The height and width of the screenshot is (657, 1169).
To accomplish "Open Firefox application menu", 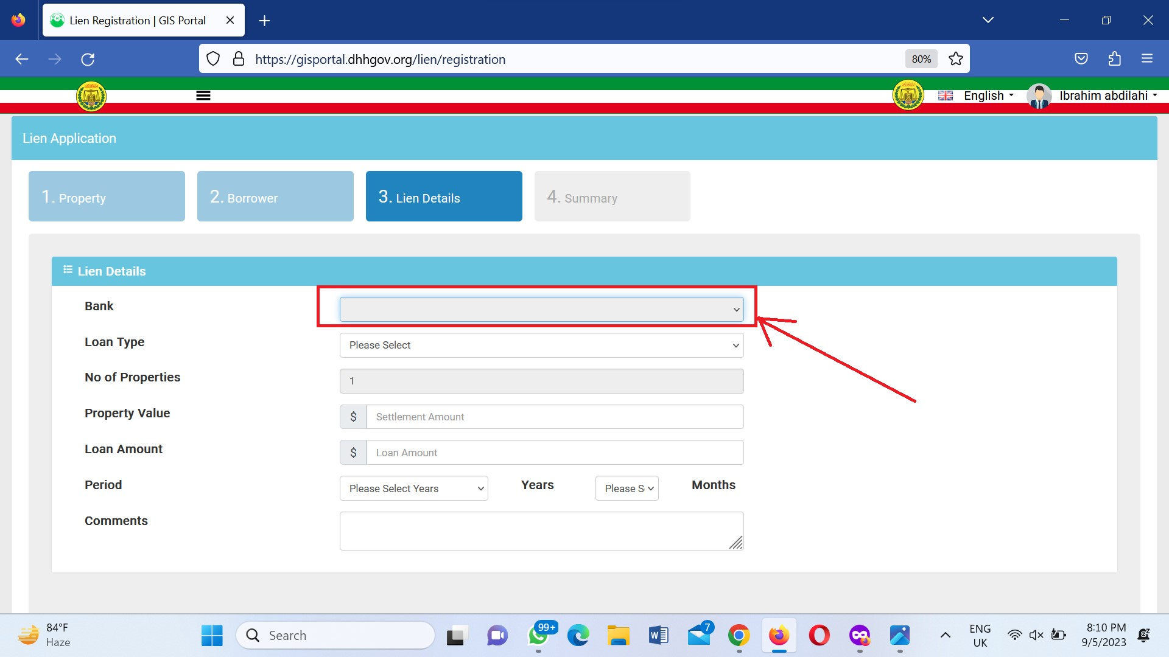I will (x=1147, y=59).
